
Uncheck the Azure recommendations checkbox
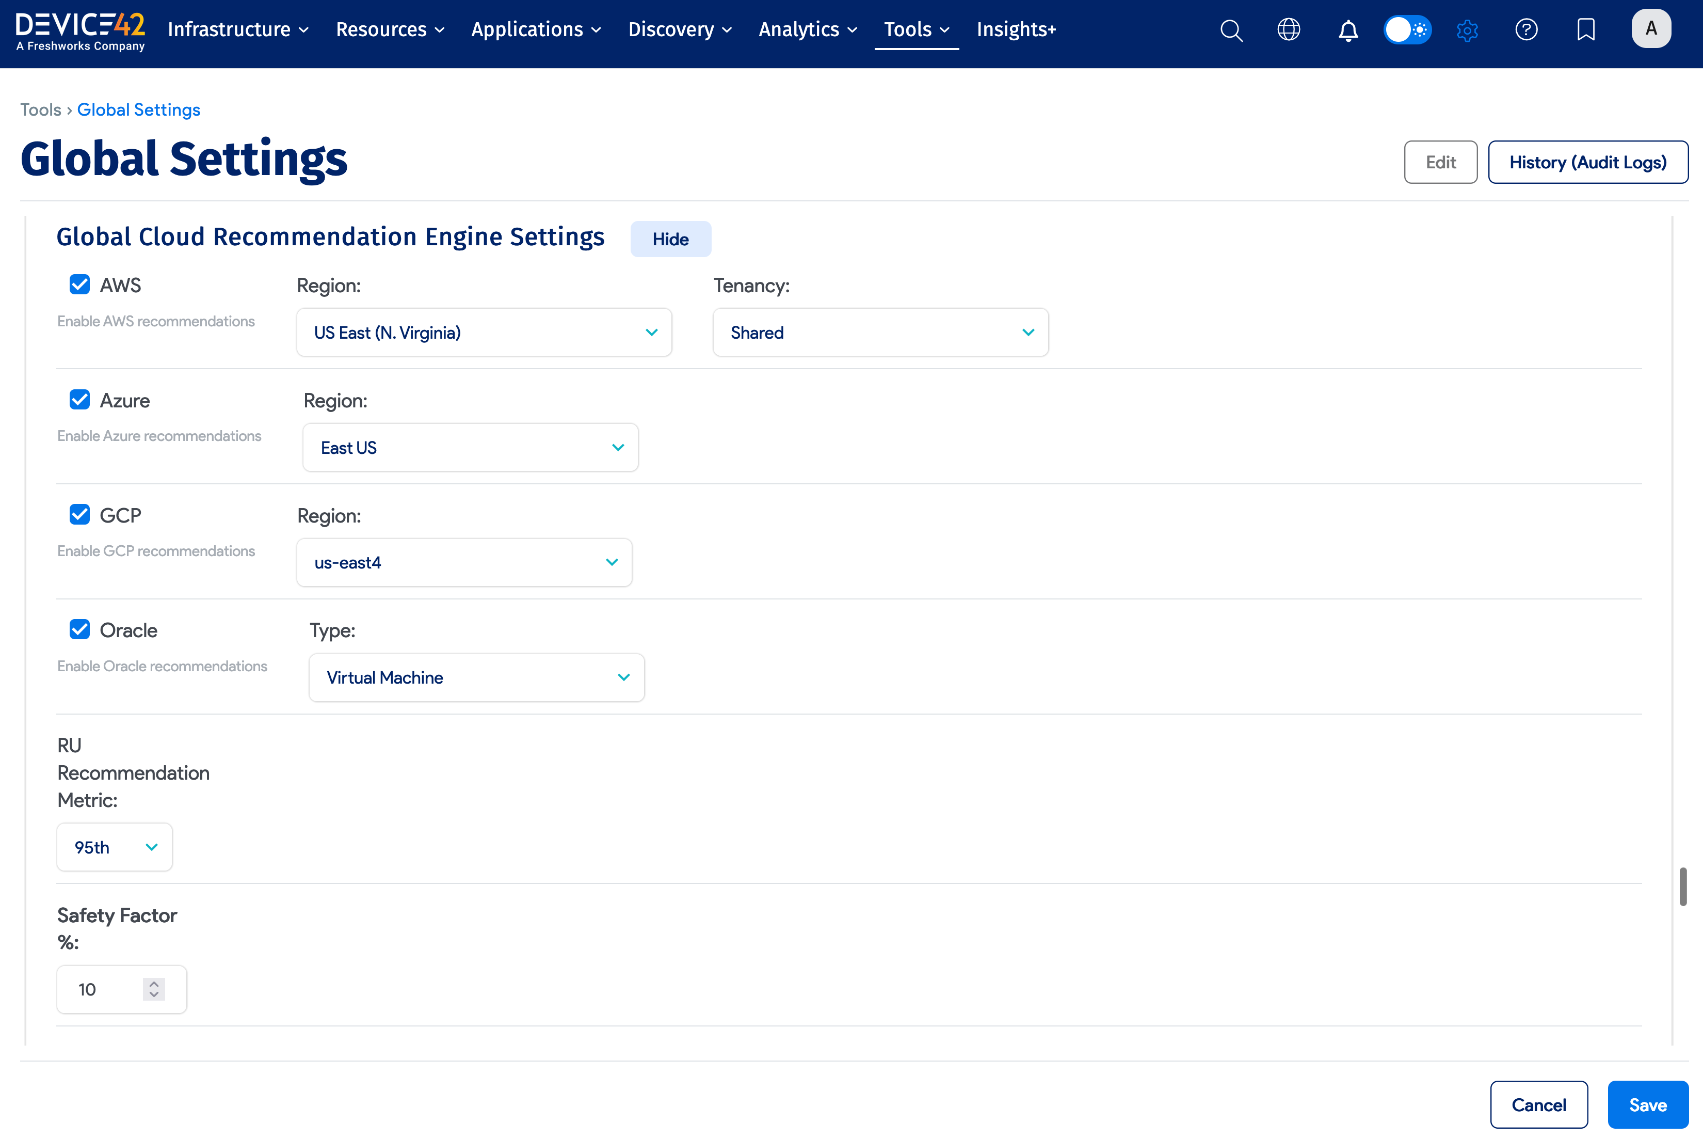point(80,400)
